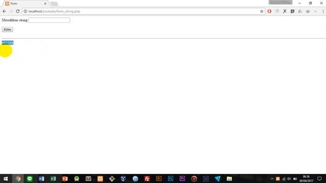The image size is (326, 183).
Task: Launch Adobe Photoshop from the taskbar
Action: click(x=171, y=178)
